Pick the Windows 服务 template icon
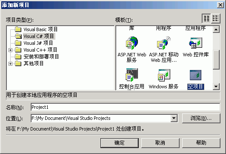This screenshot has width=226, height=154. coord(164,75)
